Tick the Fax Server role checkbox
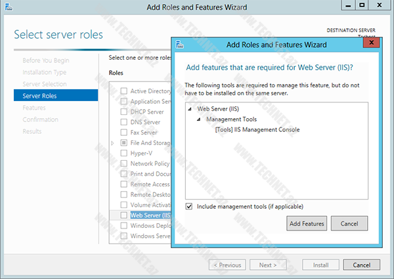The width and height of the screenshot is (394, 279). point(123,133)
